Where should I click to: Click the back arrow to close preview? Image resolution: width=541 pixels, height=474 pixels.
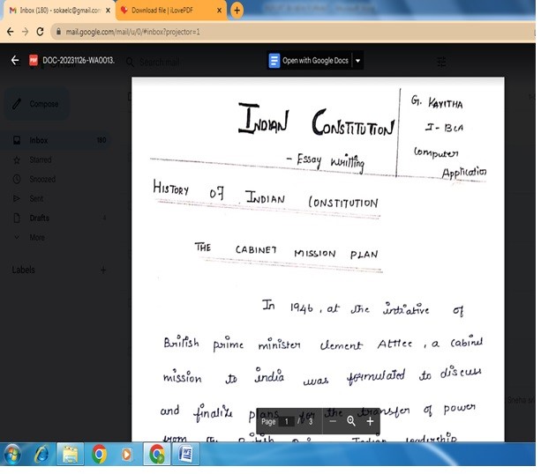(x=14, y=61)
